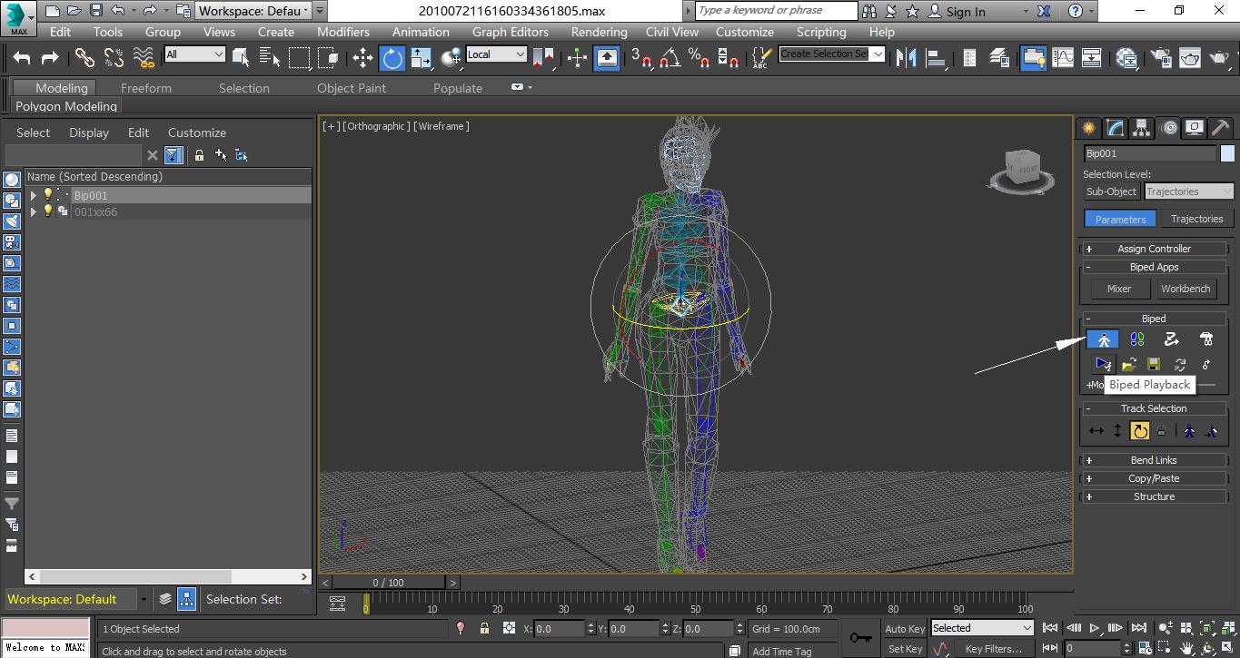Image resolution: width=1240 pixels, height=658 pixels.
Task: Select the Select and Rotate tool
Action: tap(392, 58)
